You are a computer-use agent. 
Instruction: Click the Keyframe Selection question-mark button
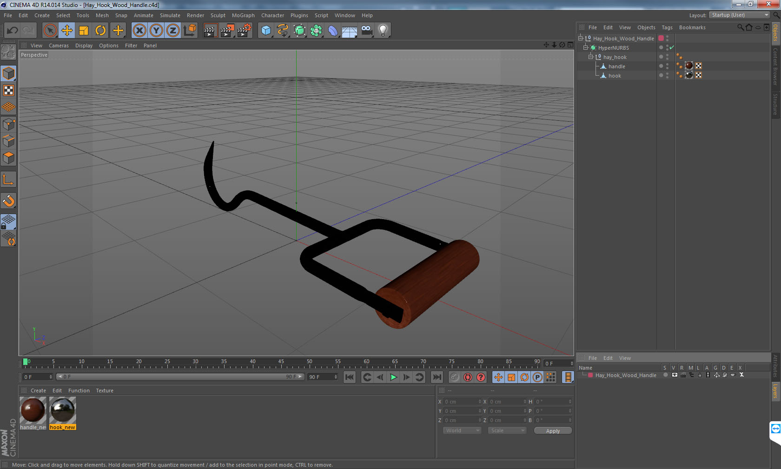[481, 377]
